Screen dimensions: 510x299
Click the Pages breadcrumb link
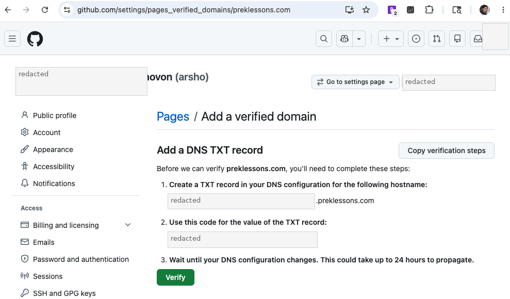[x=173, y=117]
